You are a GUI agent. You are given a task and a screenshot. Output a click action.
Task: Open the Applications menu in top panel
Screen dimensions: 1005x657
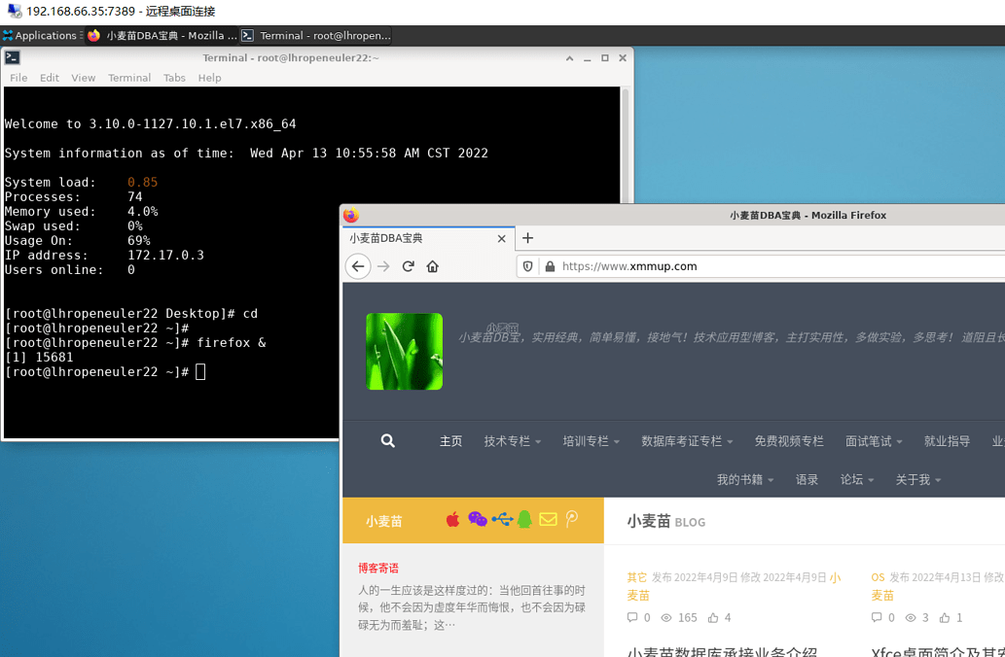pos(40,36)
